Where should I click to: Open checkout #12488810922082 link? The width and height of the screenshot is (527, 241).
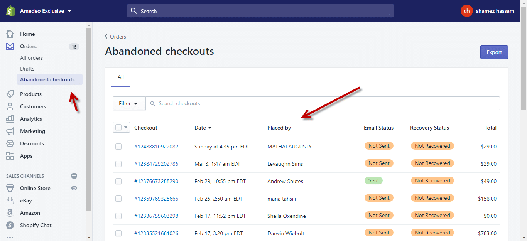(x=156, y=147)
